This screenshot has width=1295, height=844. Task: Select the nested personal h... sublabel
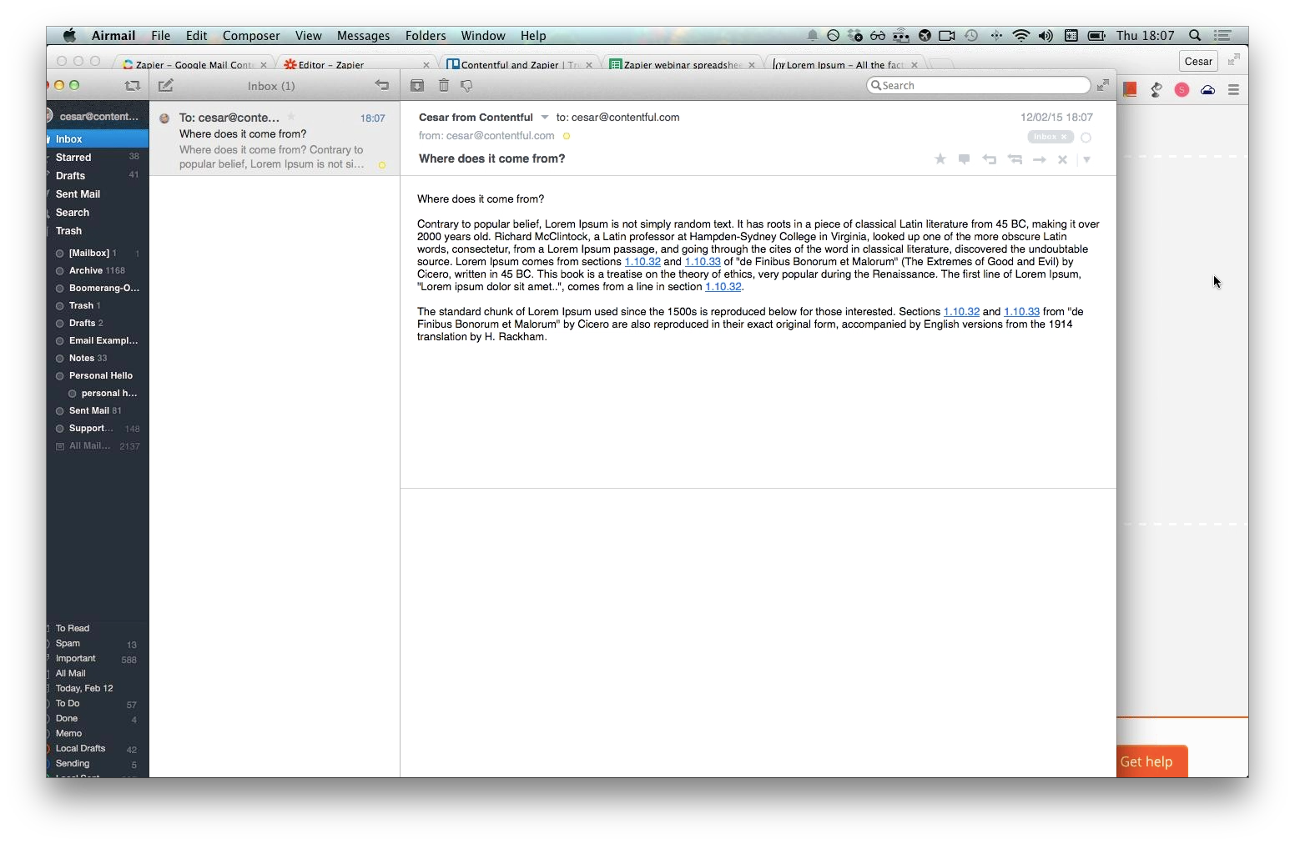point(98,393)
